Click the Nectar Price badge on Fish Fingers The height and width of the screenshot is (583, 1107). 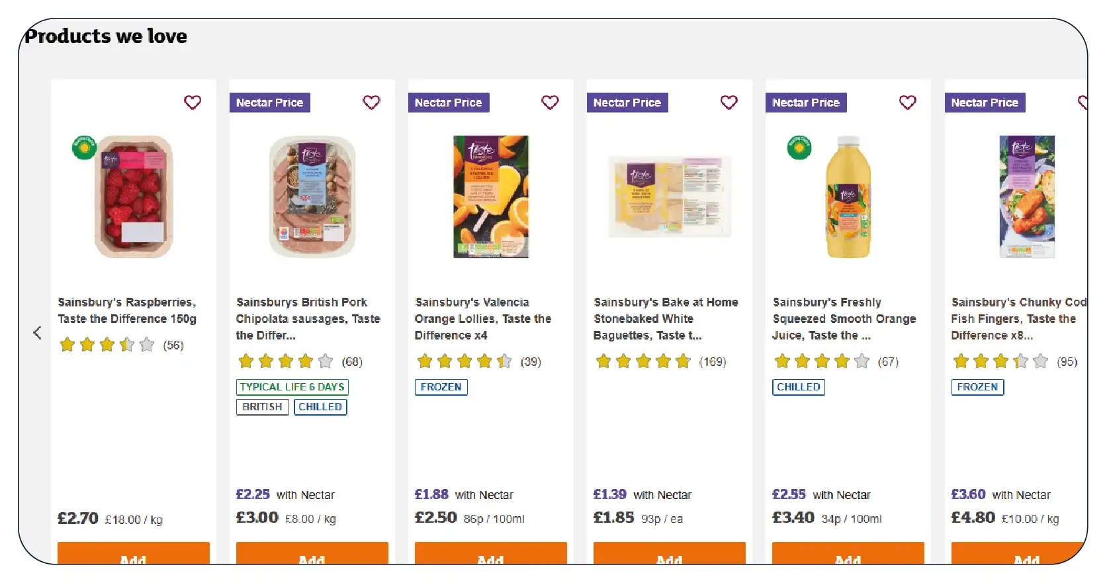tap(985, 103)
